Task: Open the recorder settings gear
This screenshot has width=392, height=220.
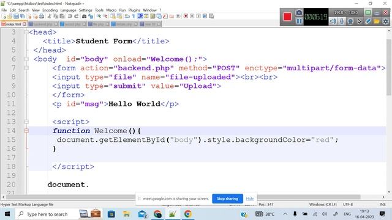Action: coord(385,21)
